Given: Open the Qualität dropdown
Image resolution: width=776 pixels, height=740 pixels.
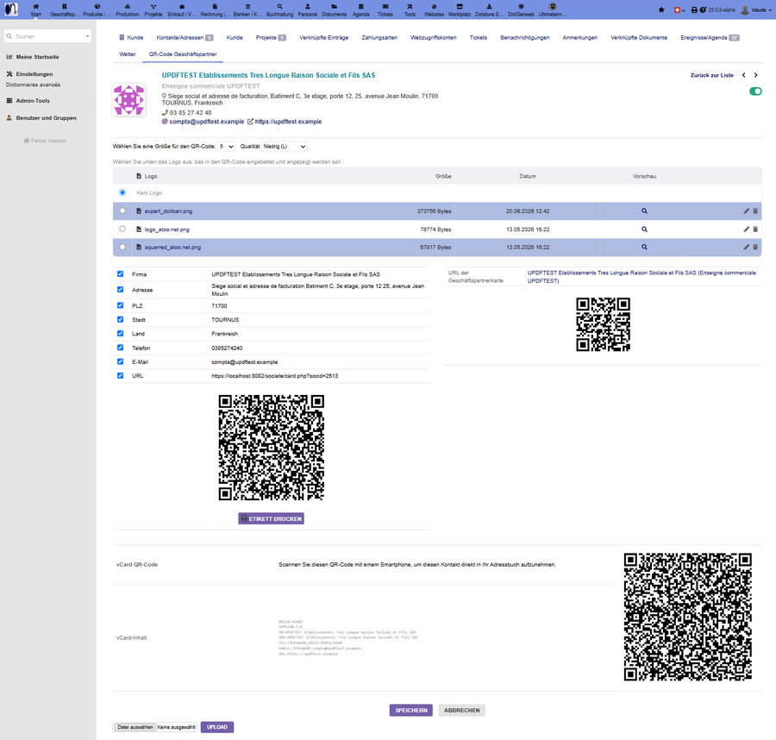Looking at the screenshot, I should pyautogui.click(x=284, y=147).
